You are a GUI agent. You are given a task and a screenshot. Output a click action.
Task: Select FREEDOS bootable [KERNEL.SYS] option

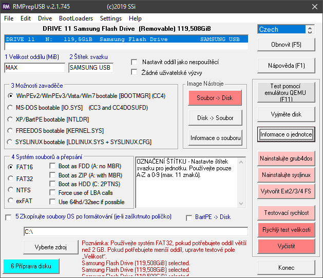(10, 131)
